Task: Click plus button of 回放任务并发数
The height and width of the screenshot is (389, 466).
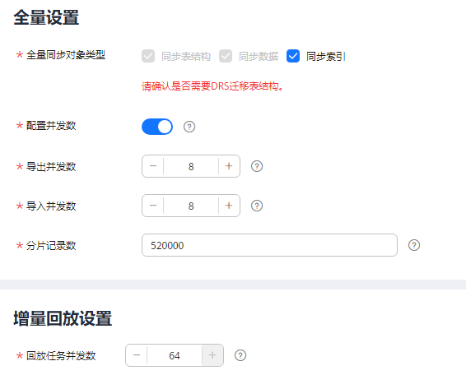Action: [x=212, y=355]
